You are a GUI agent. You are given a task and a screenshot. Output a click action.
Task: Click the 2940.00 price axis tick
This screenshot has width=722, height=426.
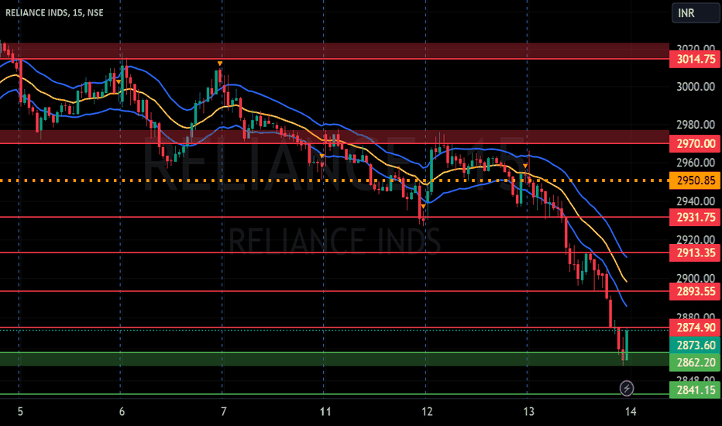coord(696,201)
